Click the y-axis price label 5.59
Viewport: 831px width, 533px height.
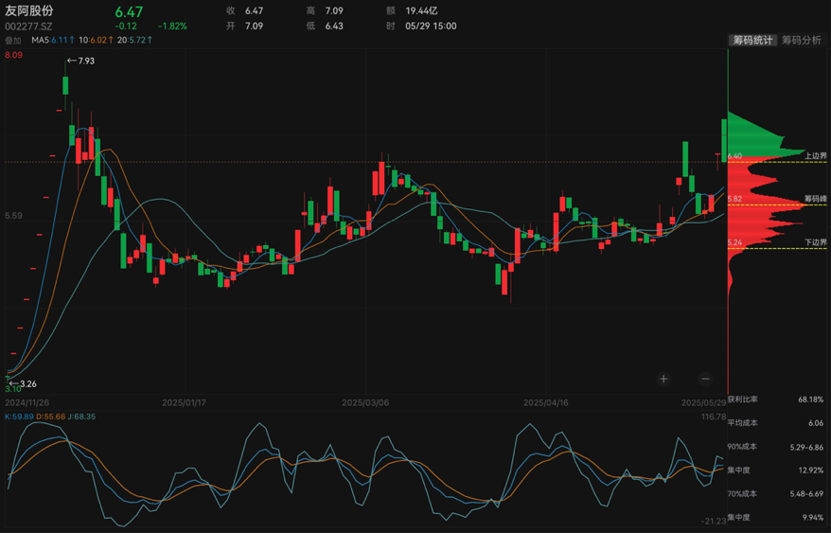14,216
